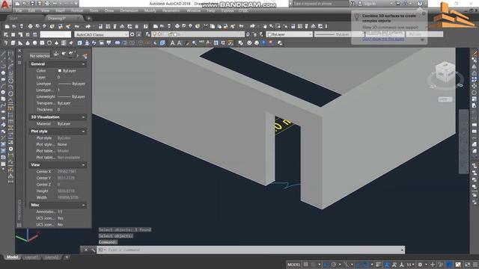The image size is (479, 269).
Task: Select the Wedge solid tool
Action: point(20,43)
